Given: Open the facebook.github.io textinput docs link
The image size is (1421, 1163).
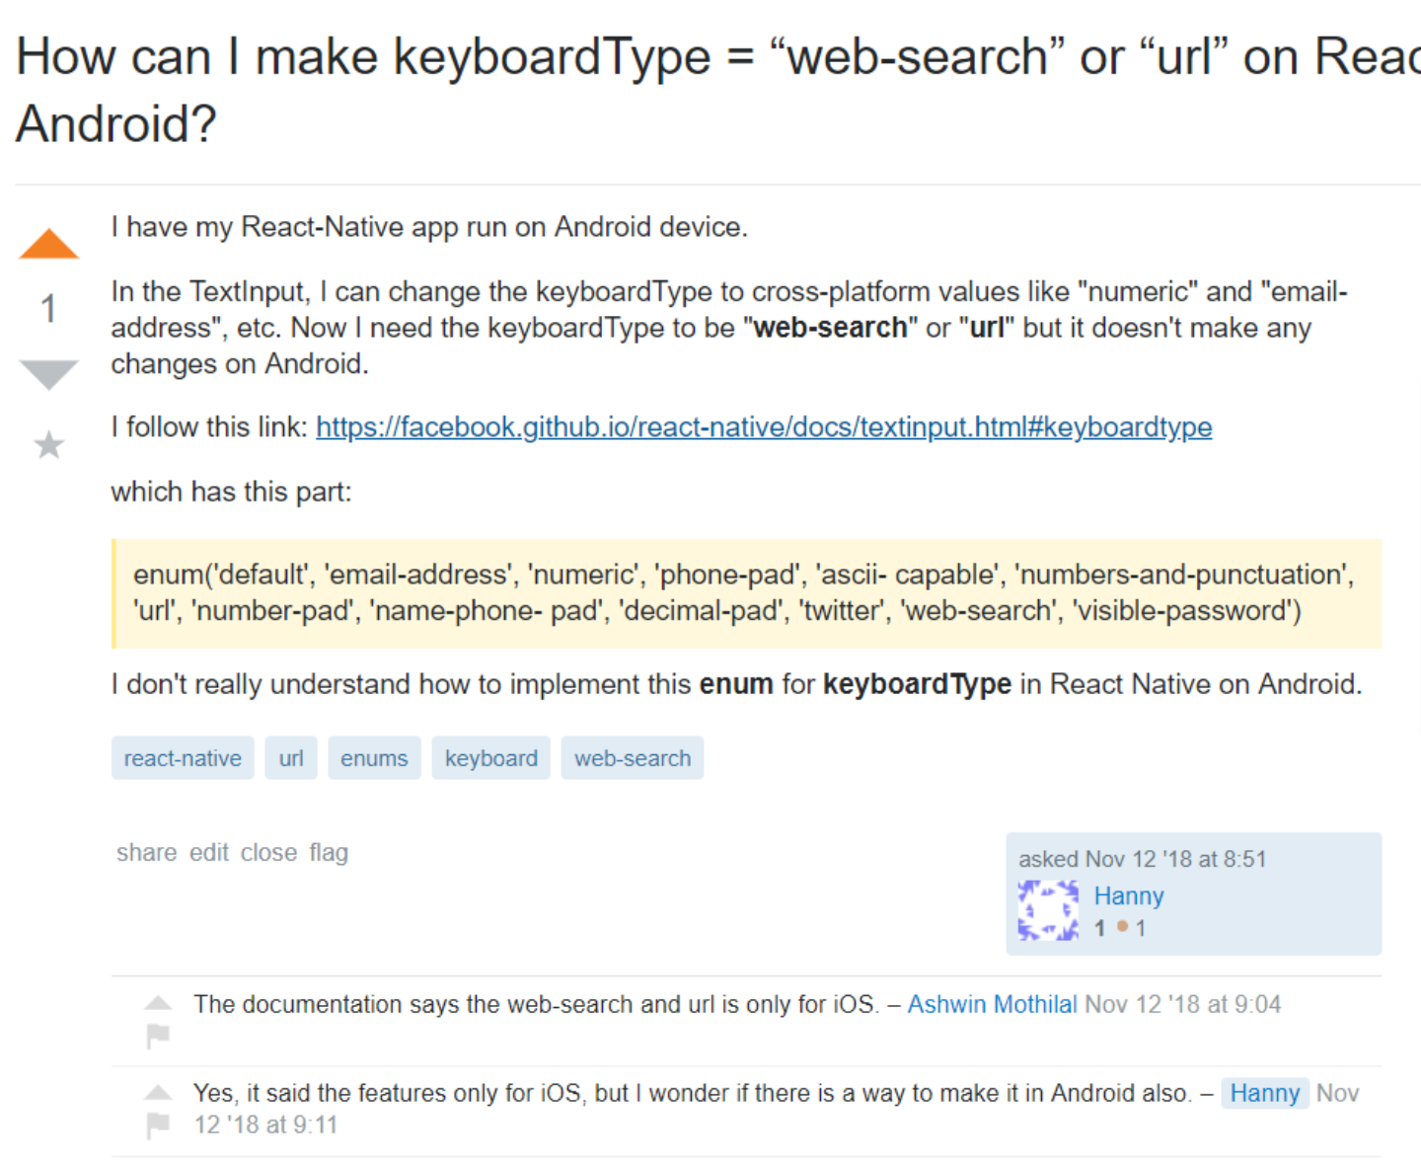Looking at the screenshot, I should (x=764, y=426).
